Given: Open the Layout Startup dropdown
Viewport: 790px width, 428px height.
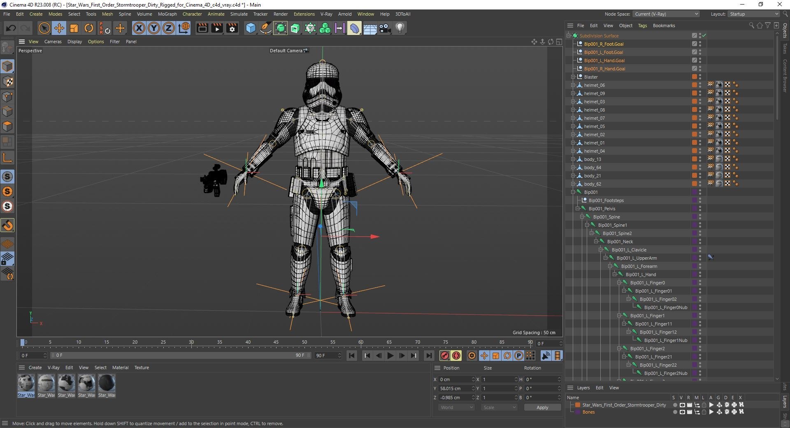Looking at the screenshot, I should point(754,14).
